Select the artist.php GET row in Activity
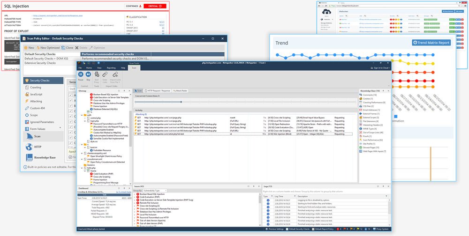Viewport: 469px width, 236px height. (x=243, y=134)
